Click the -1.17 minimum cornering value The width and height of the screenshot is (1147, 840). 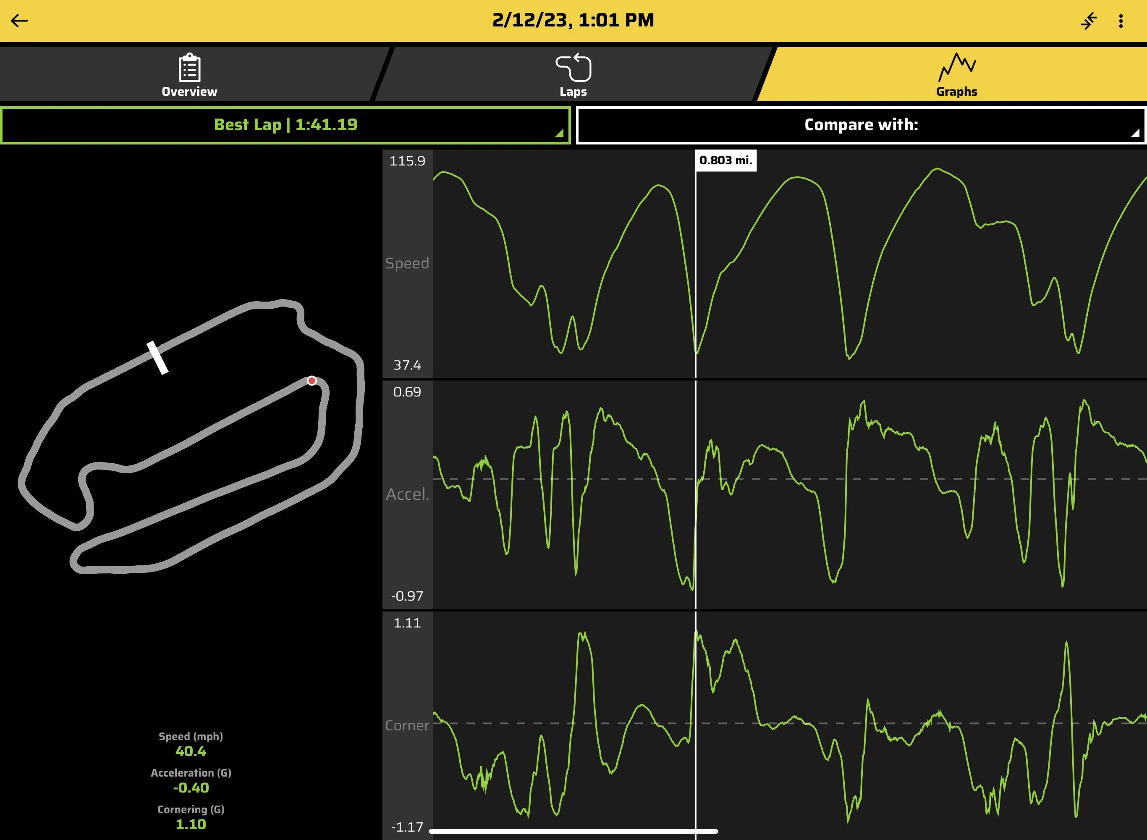[x=407, y=827]
